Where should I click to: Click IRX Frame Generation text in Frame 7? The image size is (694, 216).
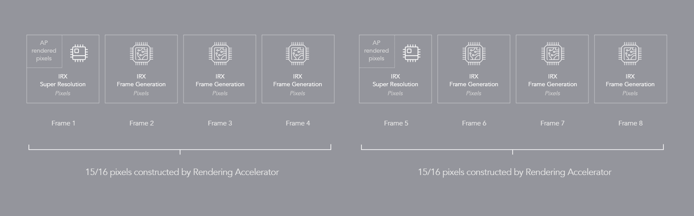point(553,80)
